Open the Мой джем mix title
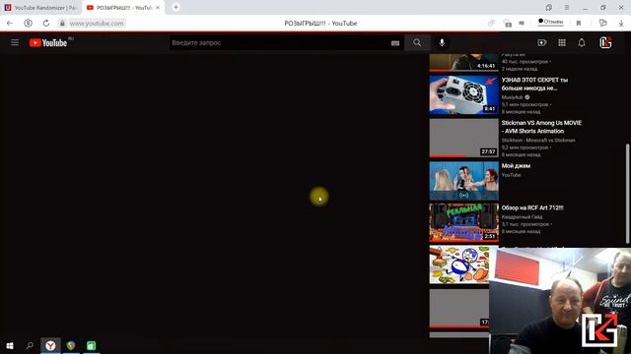Screen dimensions: 631x354 tap(516, 166)
